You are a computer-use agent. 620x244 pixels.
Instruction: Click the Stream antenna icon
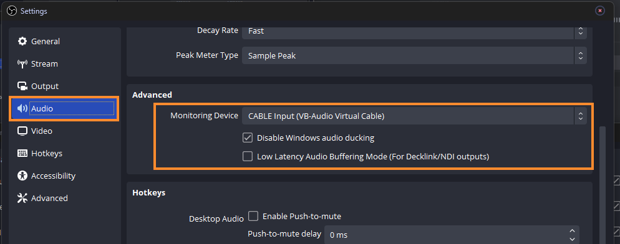pos(22,63)
